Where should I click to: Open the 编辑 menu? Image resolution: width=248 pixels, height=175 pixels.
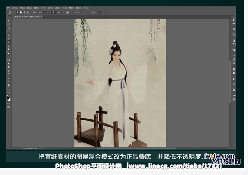pyautogui.click(x=22, y=8)
